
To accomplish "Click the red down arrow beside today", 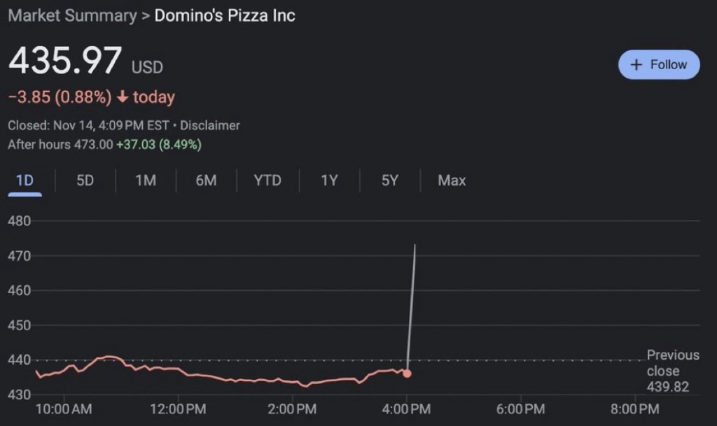I will pos(123,97).
